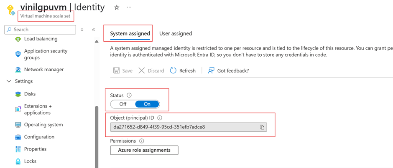Collapse the sidebar with double chevron
The image size is (393, 168).
coord(93,30)
